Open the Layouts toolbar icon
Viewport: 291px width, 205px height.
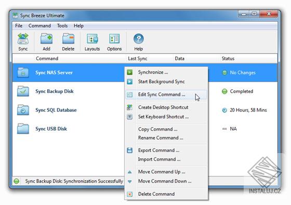pos(92,38)
